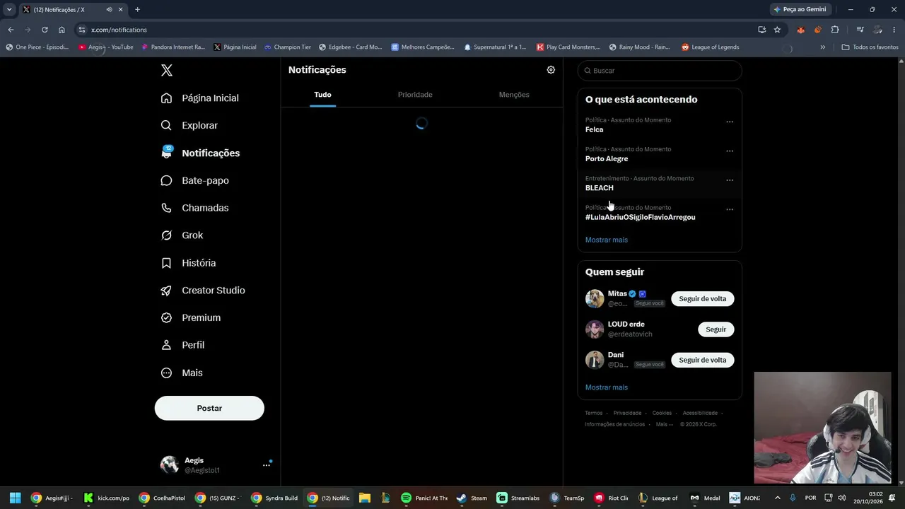Open more options for BLEACH trend
Image resolution: width=905 pixels, height=509 pixels.
(730, 180)
